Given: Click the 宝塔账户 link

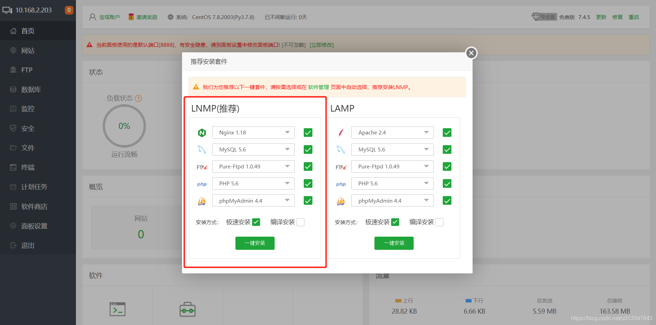Looking at the screenshot, I should [x=110, y=17].
